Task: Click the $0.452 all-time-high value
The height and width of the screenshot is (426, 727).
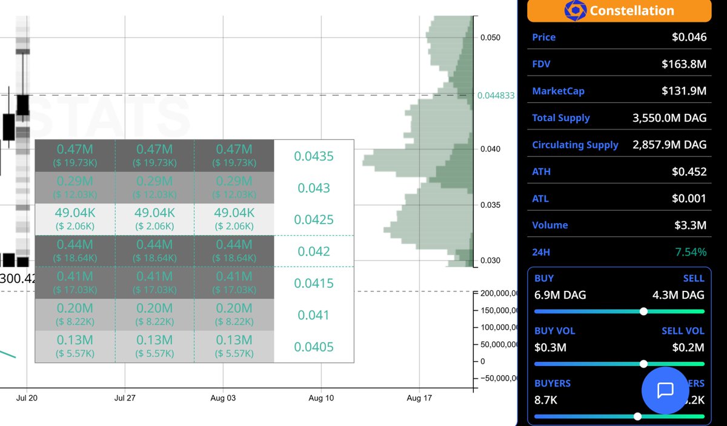Action: click(x=689, y=171)
